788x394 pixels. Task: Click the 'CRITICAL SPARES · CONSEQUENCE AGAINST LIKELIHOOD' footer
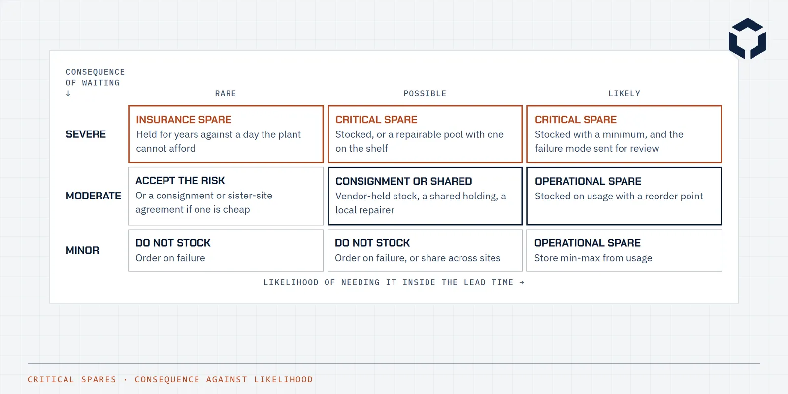point(170,379)
